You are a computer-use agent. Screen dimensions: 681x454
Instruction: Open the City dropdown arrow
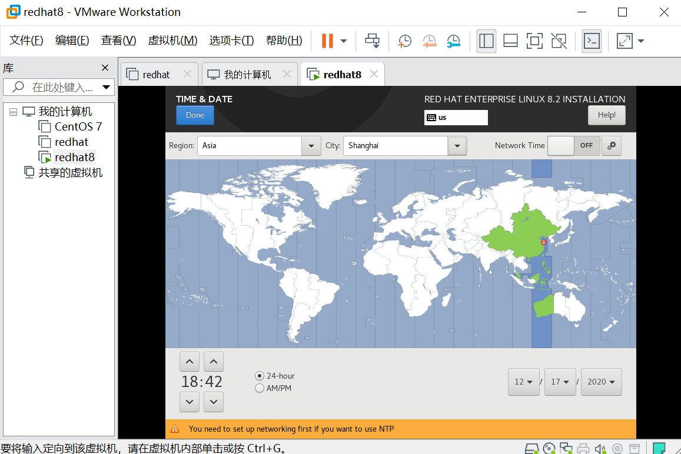457,146
